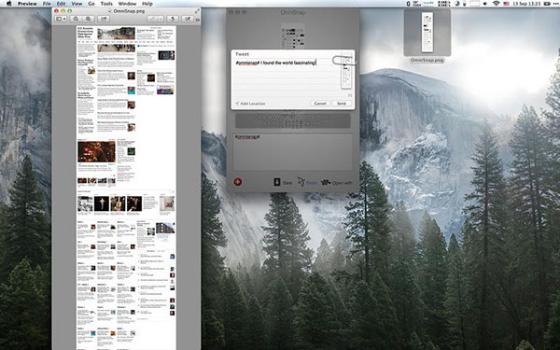Open the Apple menu
The width and height of the screenshot is (560, 350).
8,4
